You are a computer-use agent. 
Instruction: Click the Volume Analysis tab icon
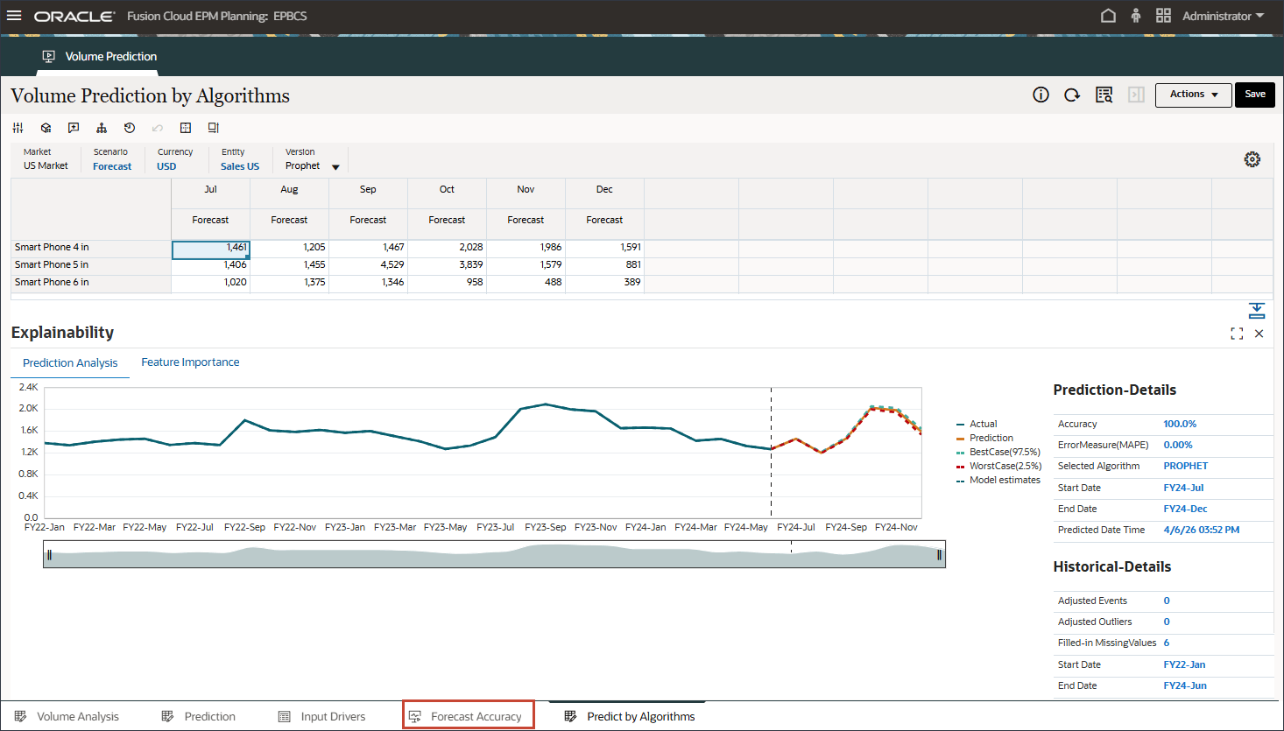click(x=21, y=716)
